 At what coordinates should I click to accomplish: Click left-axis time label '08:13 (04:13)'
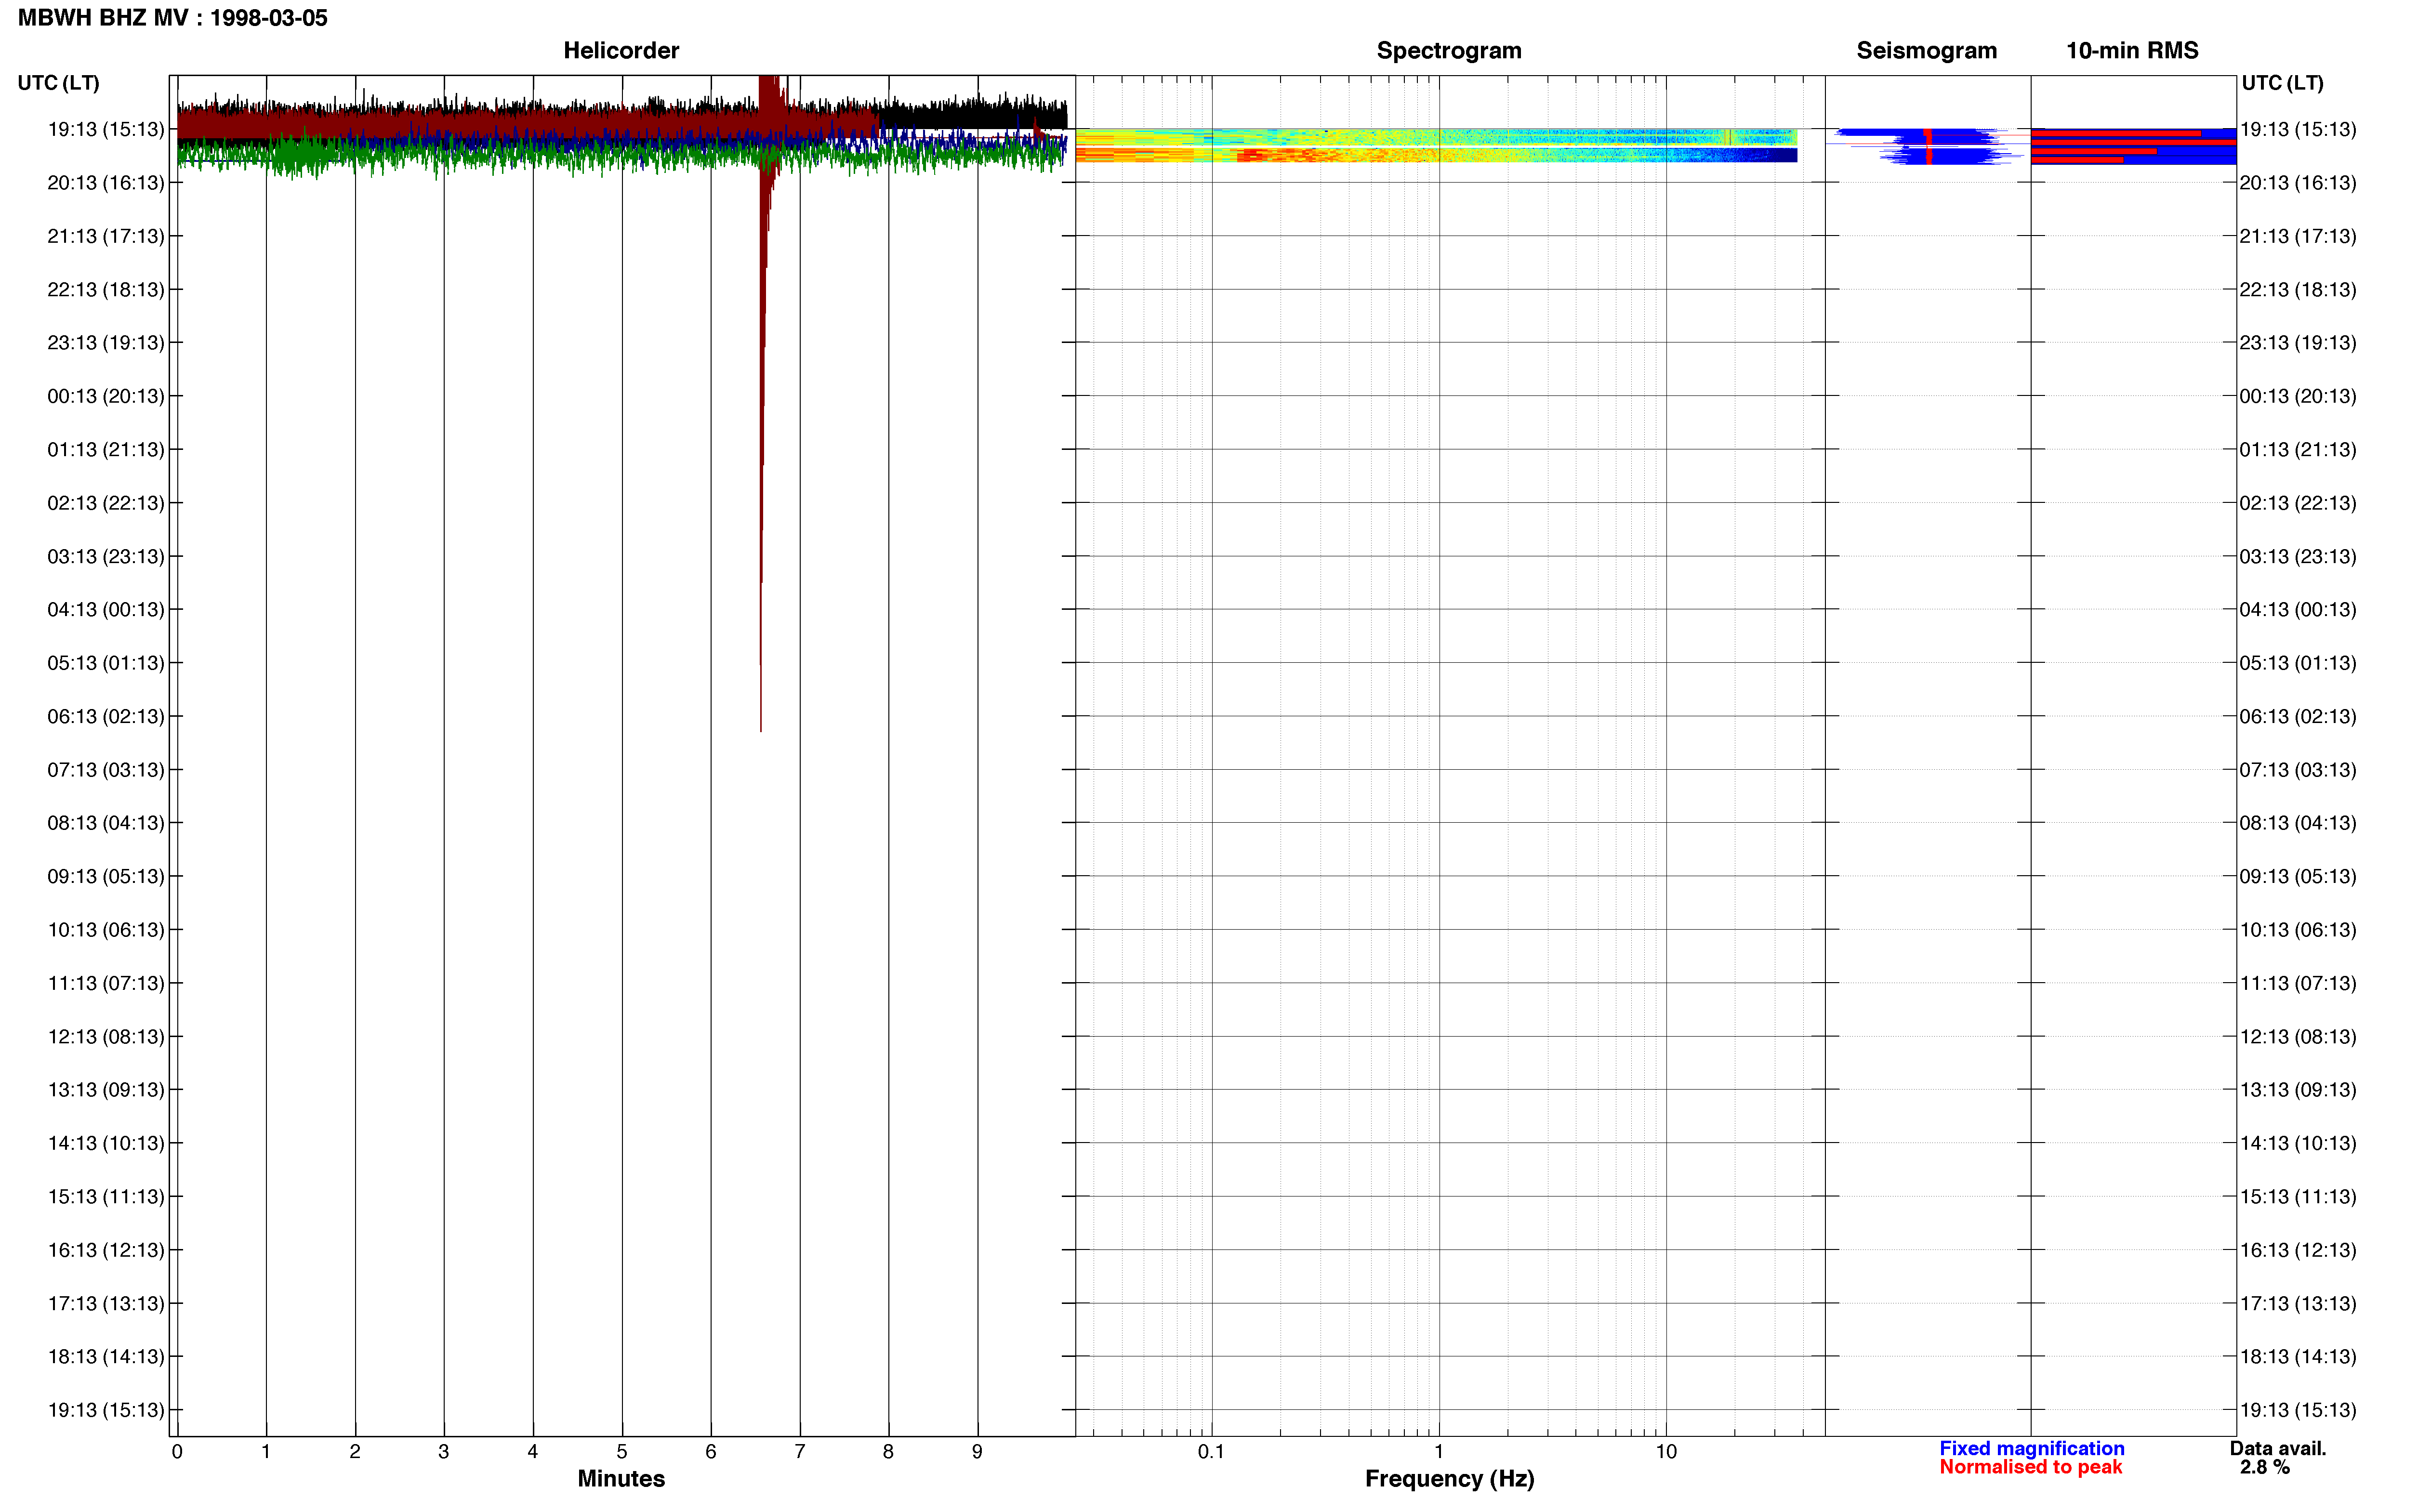(105, 823)
